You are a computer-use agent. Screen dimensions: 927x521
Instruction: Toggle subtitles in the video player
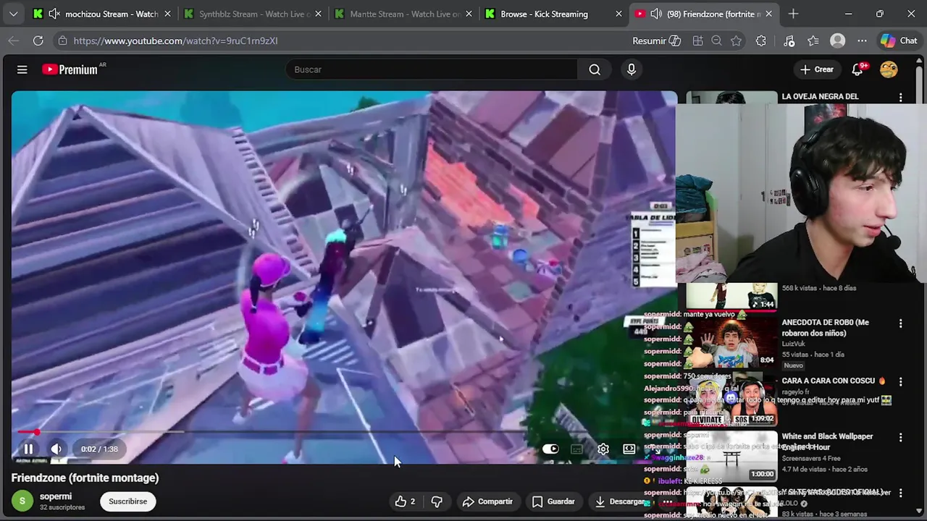tap(576, 449)
